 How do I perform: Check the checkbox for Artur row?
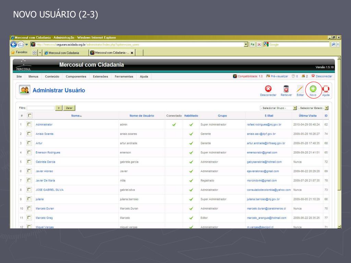(29, 143)
